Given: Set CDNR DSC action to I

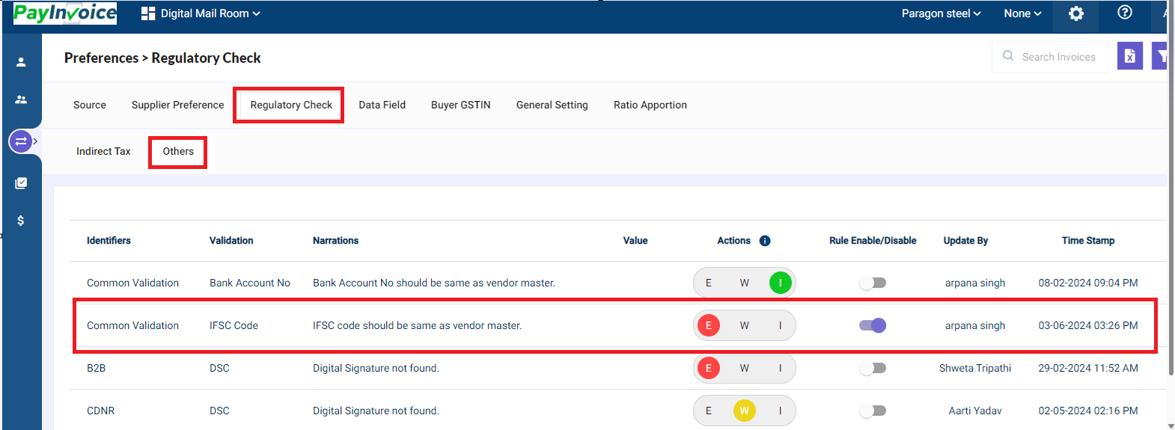Looking at the screenshot, I should [781, 411].
